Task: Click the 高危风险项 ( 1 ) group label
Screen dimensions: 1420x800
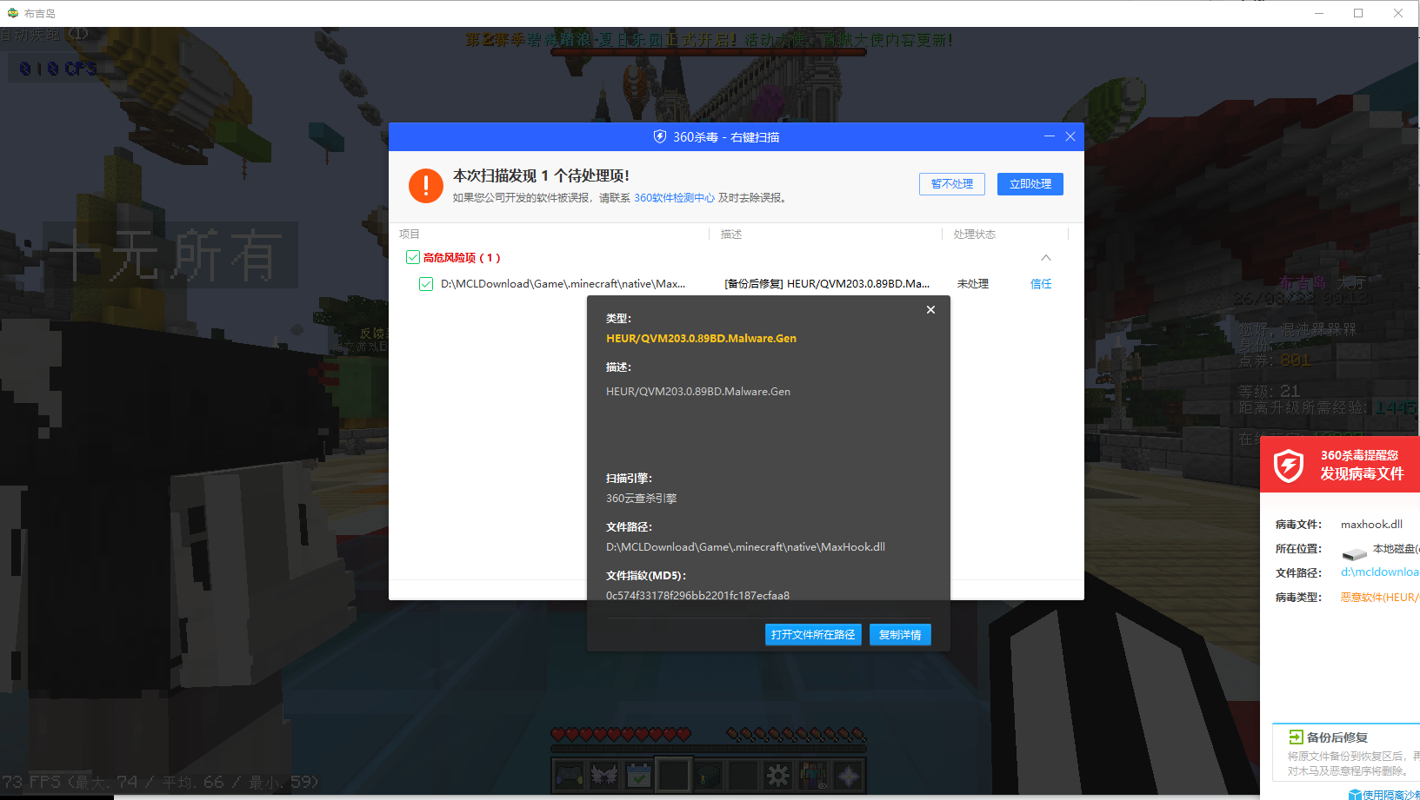Action: [x=462, y=258]
